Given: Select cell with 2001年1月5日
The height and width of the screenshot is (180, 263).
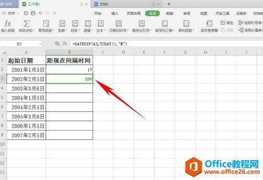Looking at the screenshot, I should (x=26, y=70).
